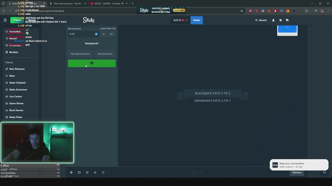Click the Stake crypto casino banner

pos(161,10)
